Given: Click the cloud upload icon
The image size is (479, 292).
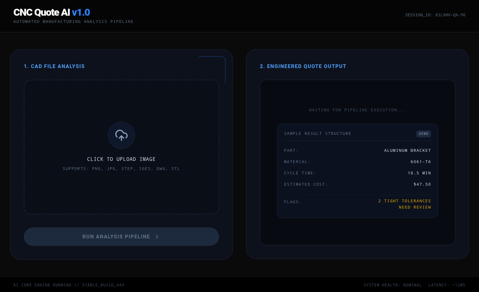Looking at the screenshot, I should tap(121, 135).
